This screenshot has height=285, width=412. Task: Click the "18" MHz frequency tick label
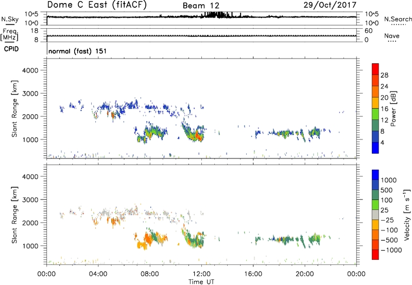35,31
